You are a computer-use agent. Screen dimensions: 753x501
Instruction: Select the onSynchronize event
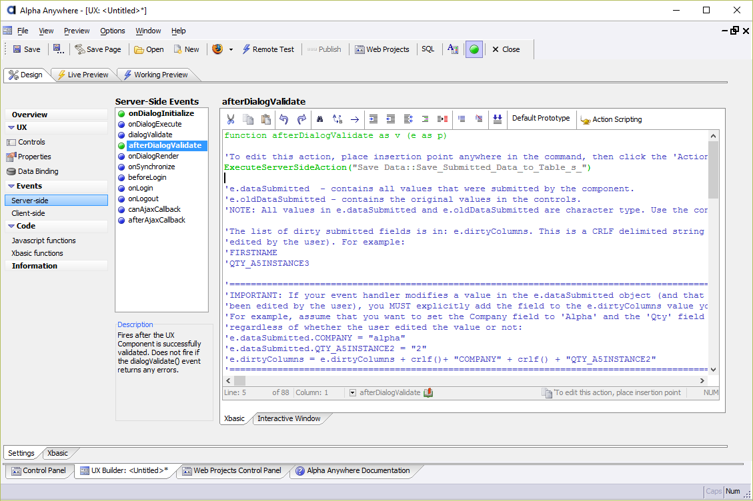(x=151, y=167)
